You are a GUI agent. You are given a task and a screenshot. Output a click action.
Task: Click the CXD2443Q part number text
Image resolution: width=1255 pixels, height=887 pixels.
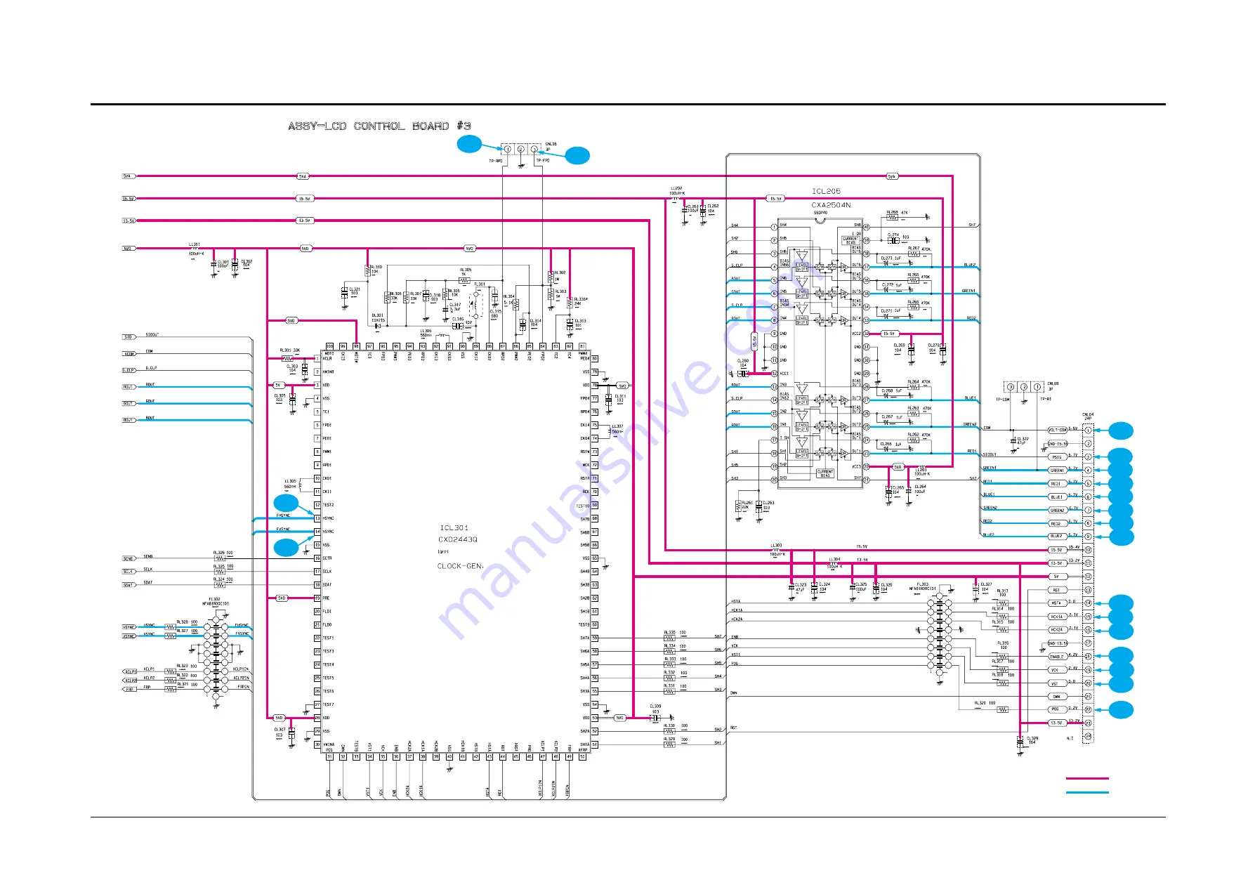click(457, 539)
